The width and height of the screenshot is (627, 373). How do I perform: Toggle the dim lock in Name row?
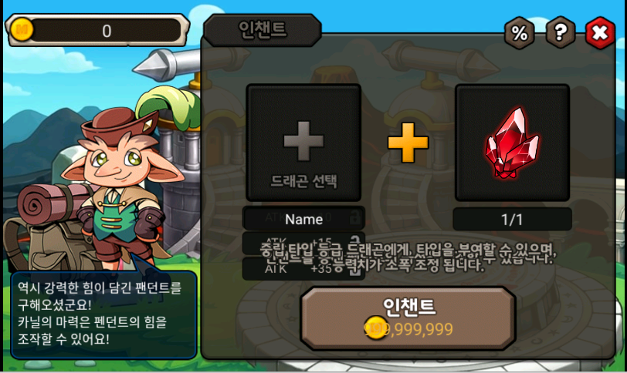click(x=354, y=218)
